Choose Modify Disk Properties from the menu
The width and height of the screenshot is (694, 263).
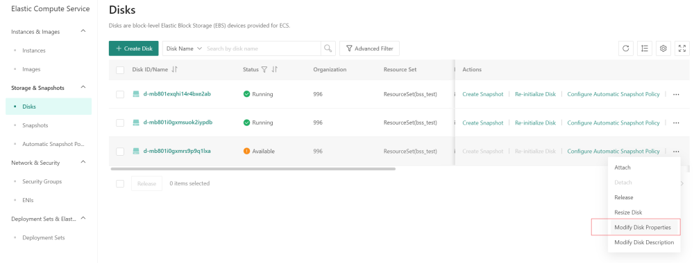643,227
